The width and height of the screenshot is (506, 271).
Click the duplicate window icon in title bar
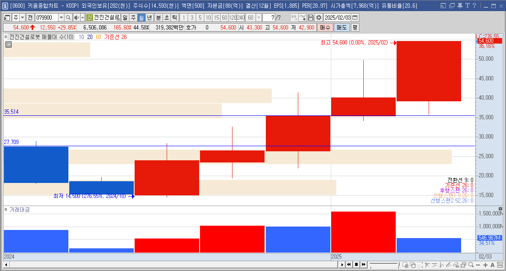coord(452,6)
